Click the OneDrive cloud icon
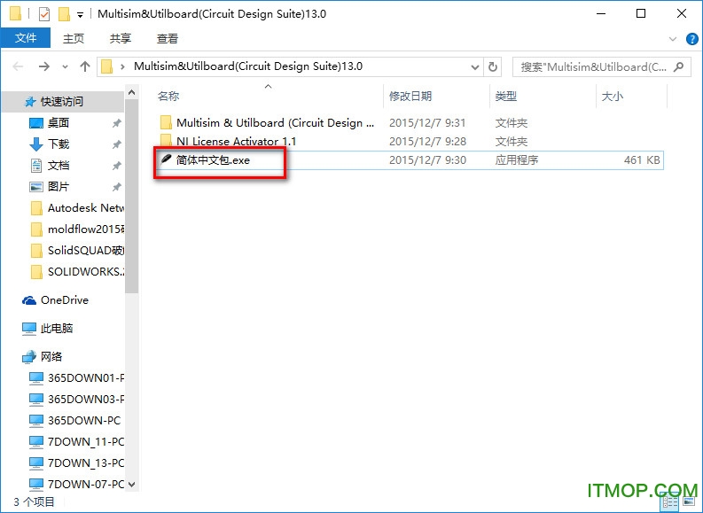703x513 pixels. click(x=29, y=300)
